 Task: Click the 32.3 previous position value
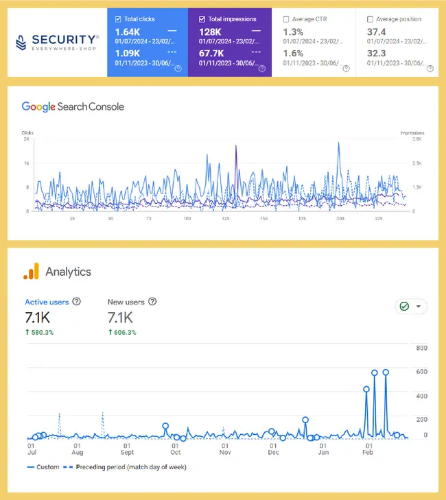click(x=377, y=53)
